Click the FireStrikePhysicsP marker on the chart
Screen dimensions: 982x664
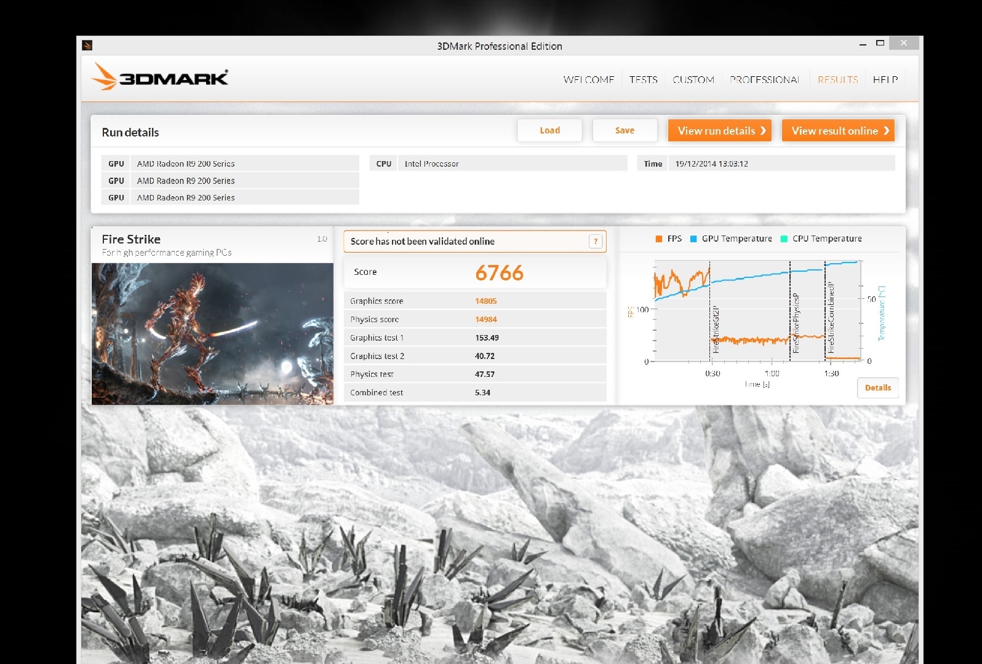click(796, 323)
